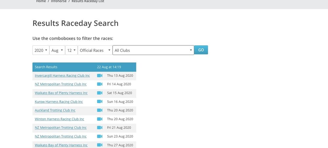The height and width of the screenshot is (148, 328).
Task: Open the day 12 dropdown
Action: (71, 50)
